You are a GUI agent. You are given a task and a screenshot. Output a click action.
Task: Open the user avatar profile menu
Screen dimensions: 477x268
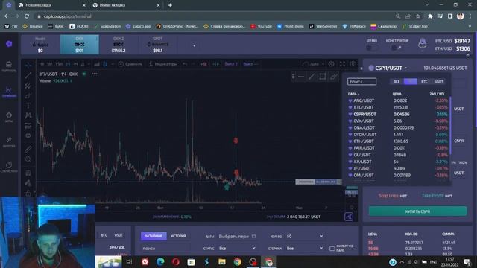click(x=423, y=43)
